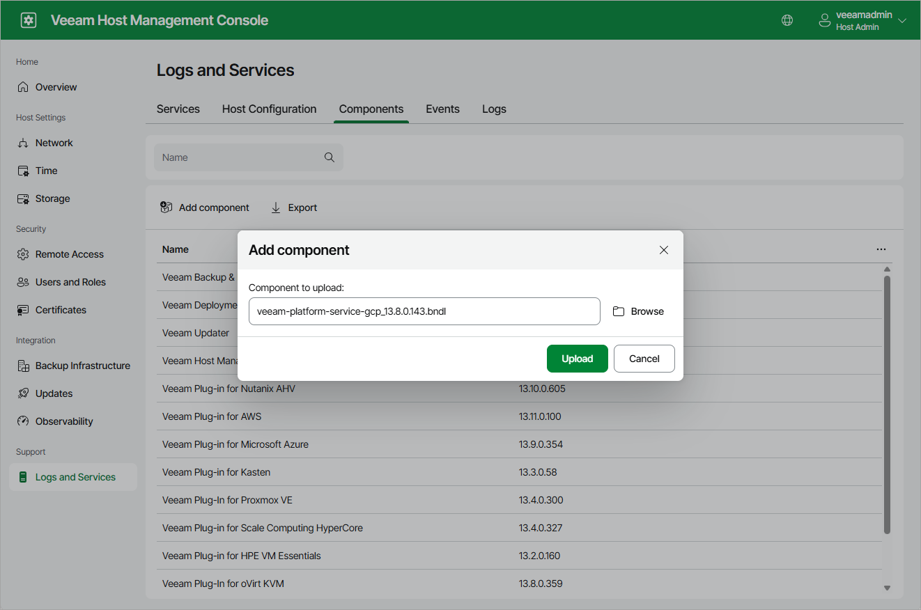Screen dimensions: 921x610
Task: Click the Storage icon in the sidebar
Action: pyautogui.click(x=23, y=198)
